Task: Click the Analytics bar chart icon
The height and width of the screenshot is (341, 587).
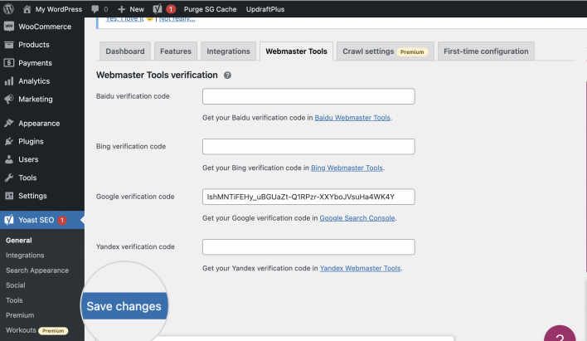Action: tap(9, 81)
